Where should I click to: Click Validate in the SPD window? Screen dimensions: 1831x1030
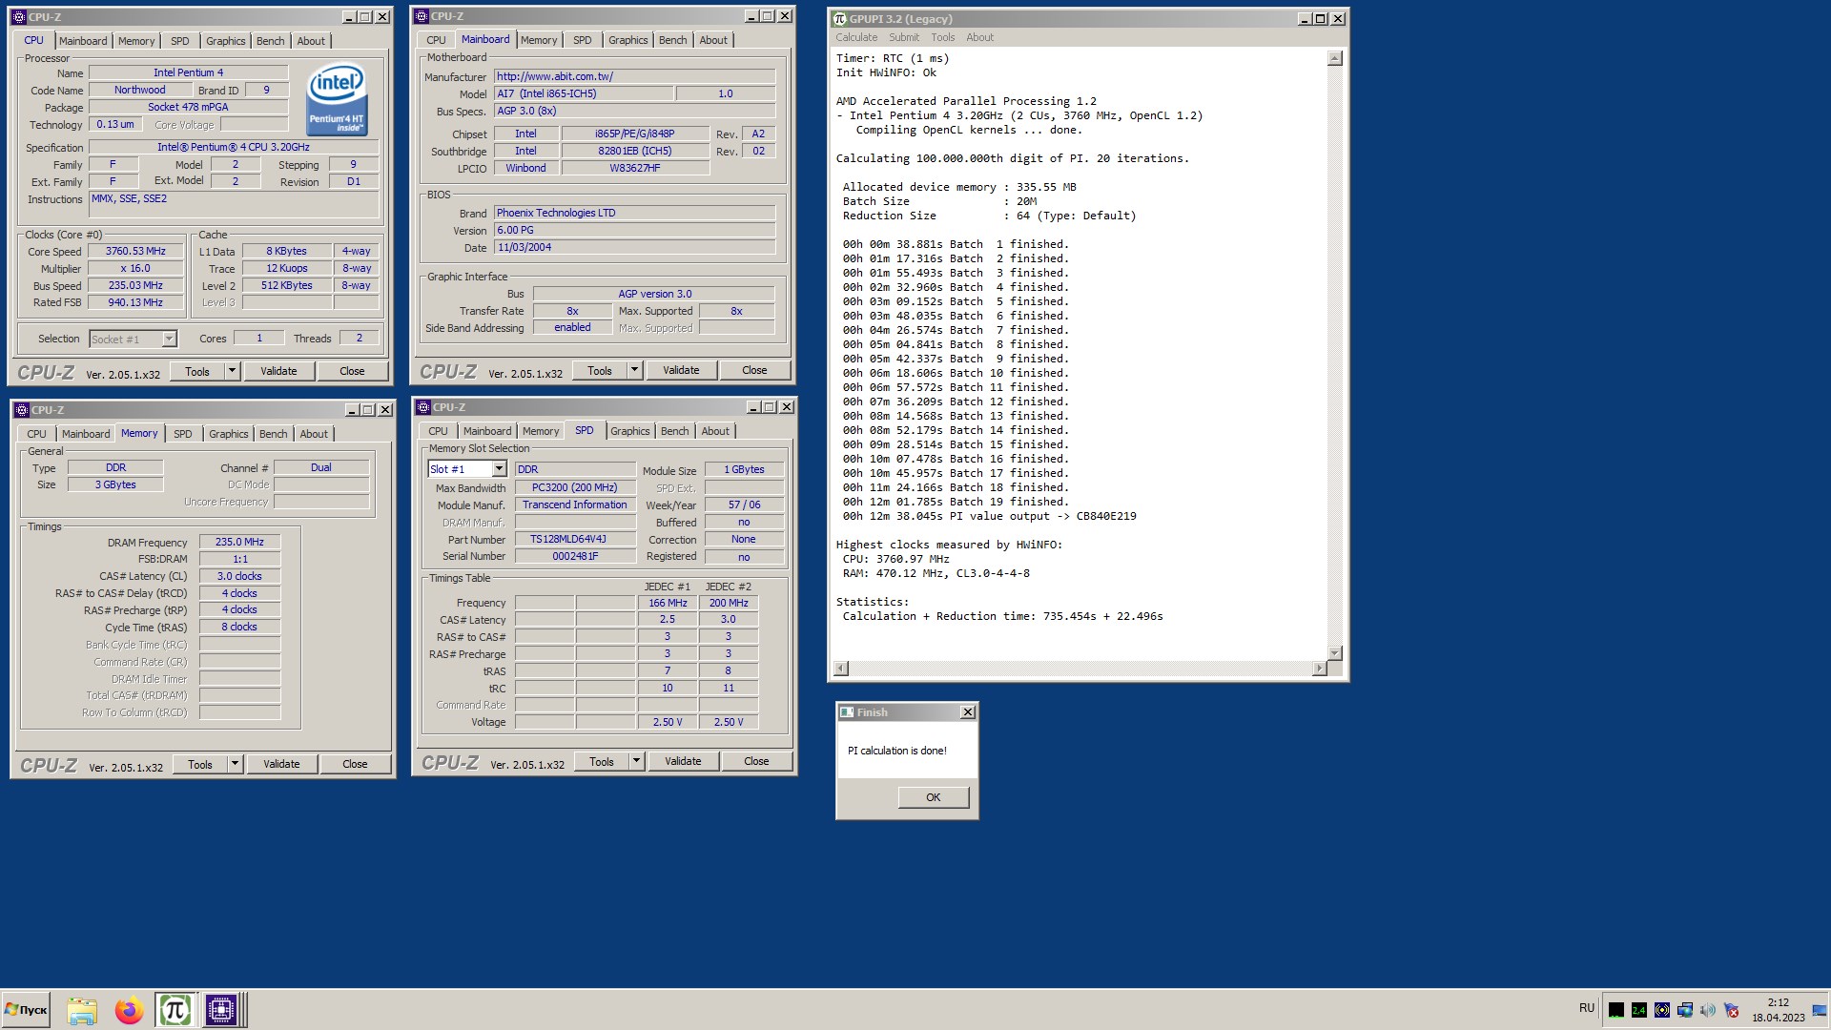pos(683,762)
